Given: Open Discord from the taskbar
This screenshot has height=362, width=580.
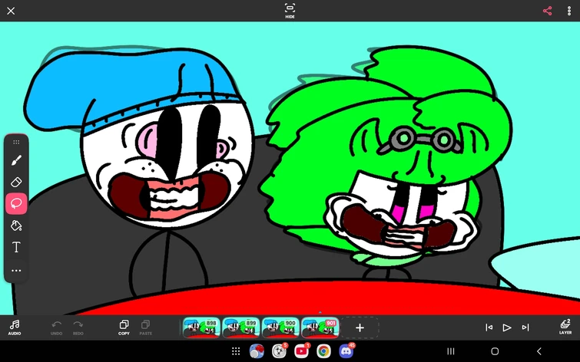Looking at the screenshot, I should (346, 351).
